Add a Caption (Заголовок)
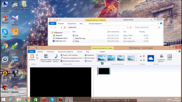Viewport: 182px width, 102px height. pos(90,58)
